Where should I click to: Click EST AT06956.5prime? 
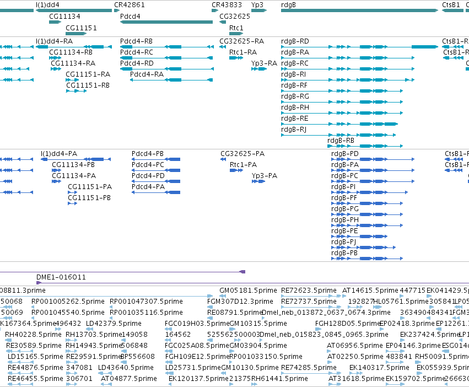355,346
